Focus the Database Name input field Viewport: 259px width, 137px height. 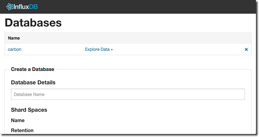[x=128, y=94]
